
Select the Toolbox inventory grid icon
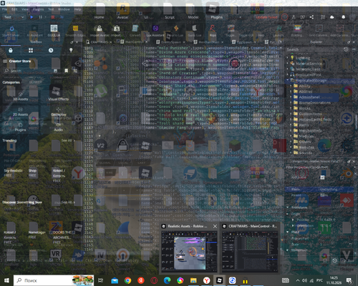click(31, 50)
